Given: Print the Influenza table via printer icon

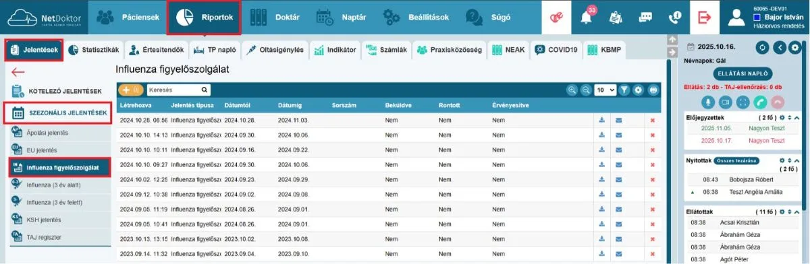Looking at the screenshot, I should tap(653, 90).
